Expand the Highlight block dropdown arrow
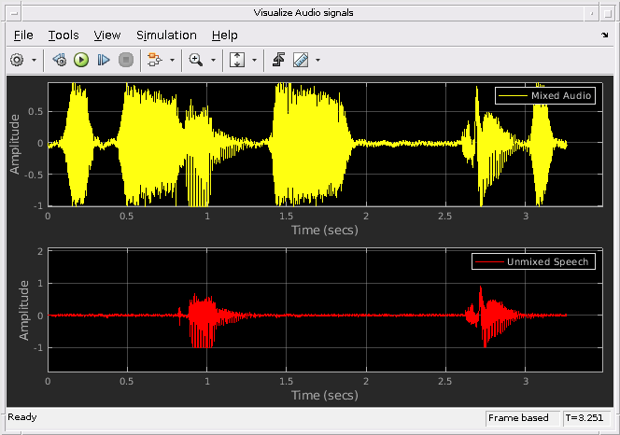The height and width of the screenshot is (435, 620). tap(172, 60)
